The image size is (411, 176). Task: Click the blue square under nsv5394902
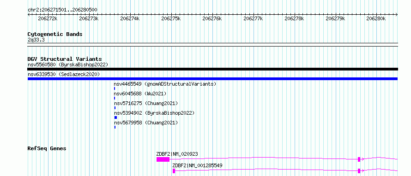coord(115,117)
